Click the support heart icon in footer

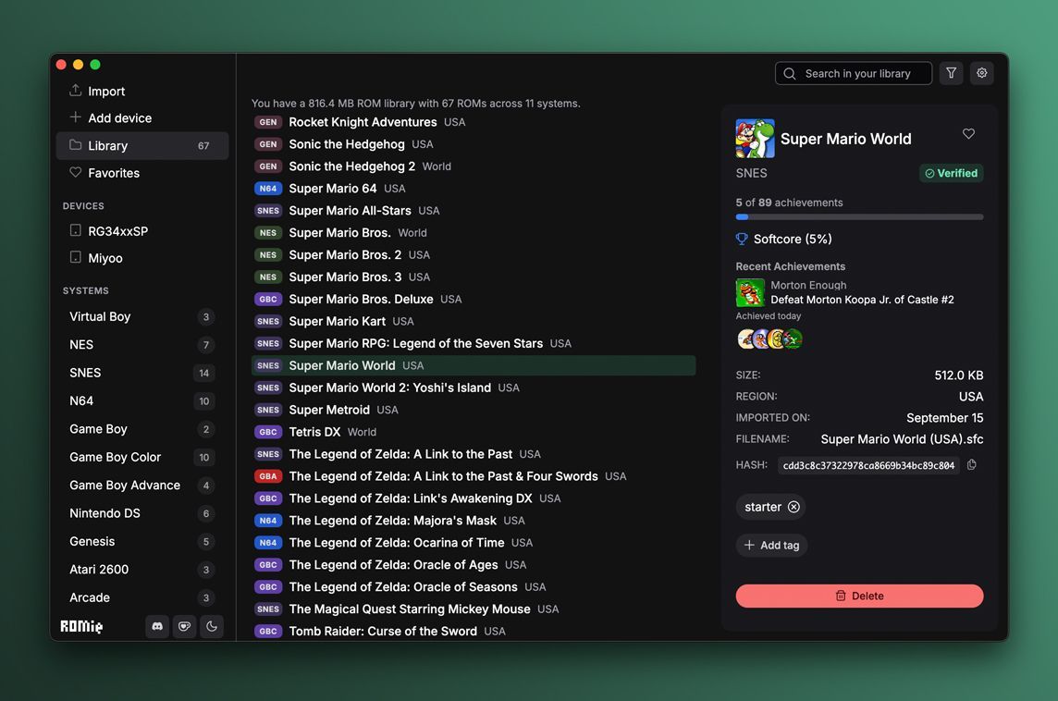point(184,626)
